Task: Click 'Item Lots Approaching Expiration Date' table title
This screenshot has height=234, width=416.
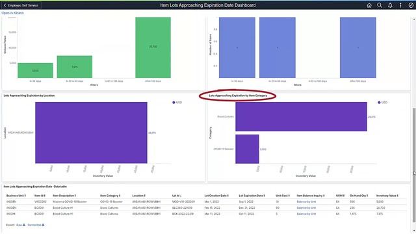Action: coord(35,187)
